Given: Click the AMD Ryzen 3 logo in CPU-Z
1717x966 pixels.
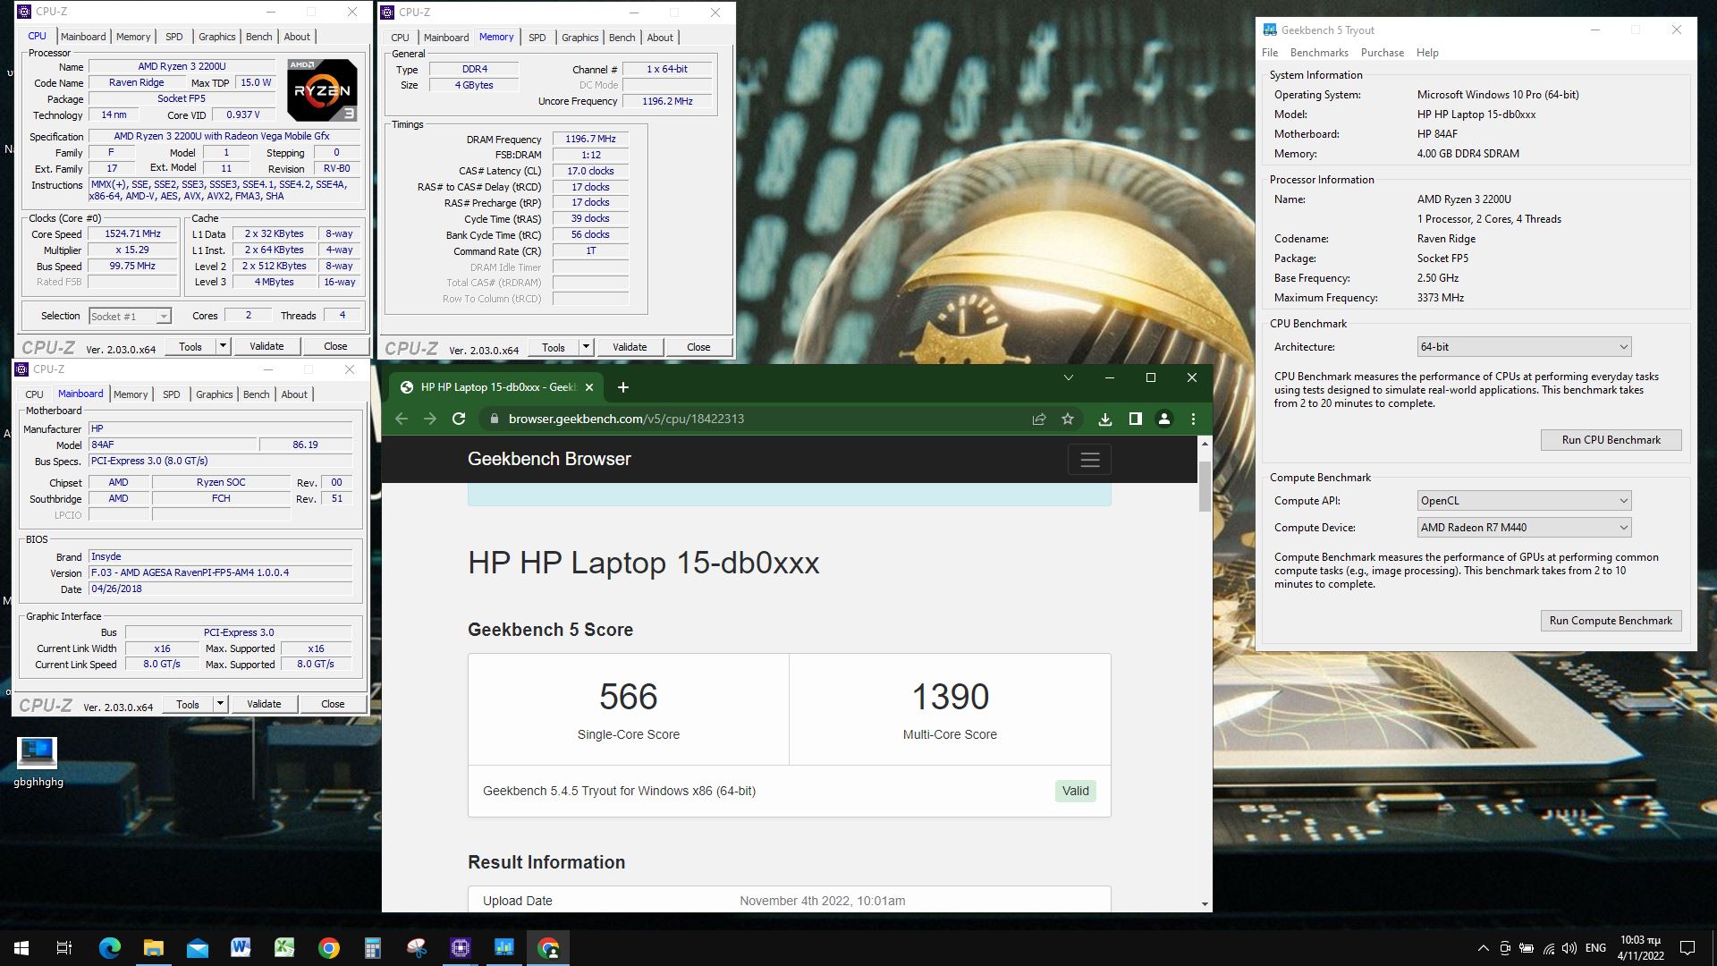Looking at the screenshot, I should coord(322,89).
